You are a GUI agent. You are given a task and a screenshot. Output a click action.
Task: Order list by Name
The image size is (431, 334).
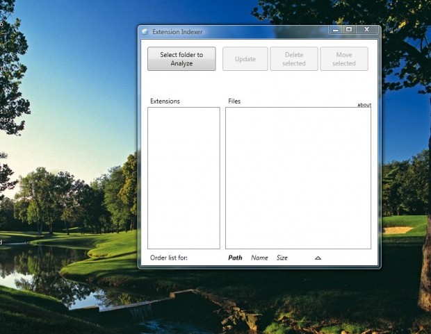tap(259, 258)
